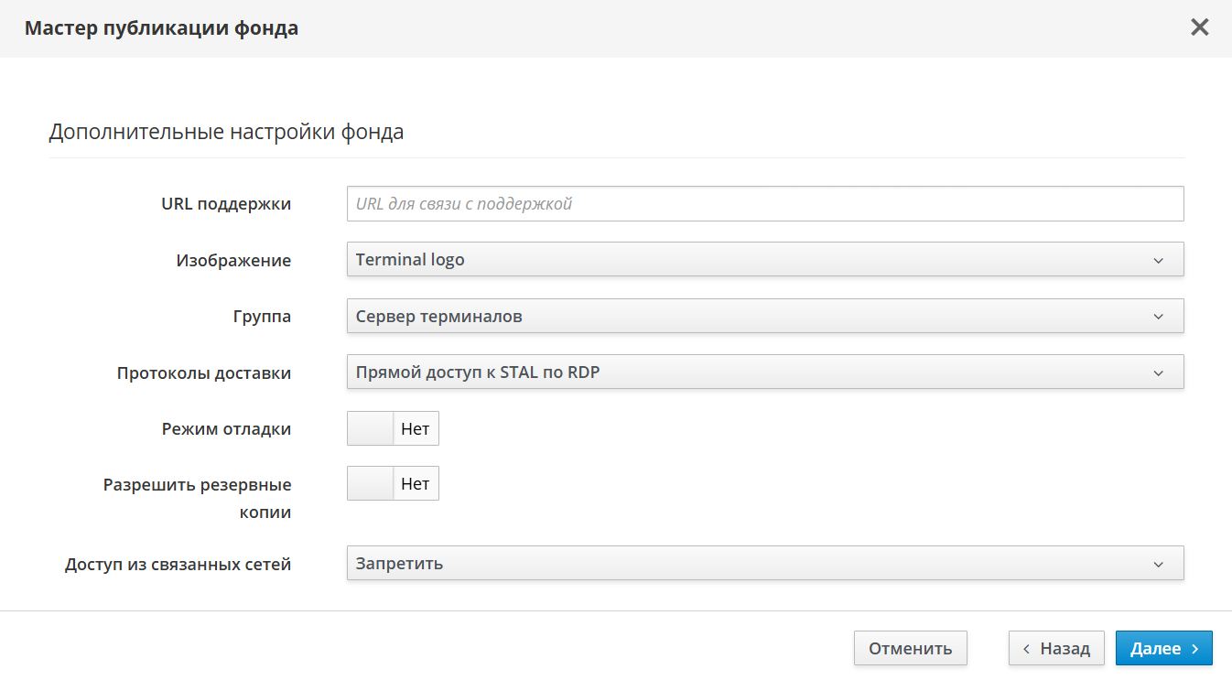The image size is (1232, 680).
Task: Focus the URL поддержки input field
Action: pyautogui.click(x=764, y=204)
